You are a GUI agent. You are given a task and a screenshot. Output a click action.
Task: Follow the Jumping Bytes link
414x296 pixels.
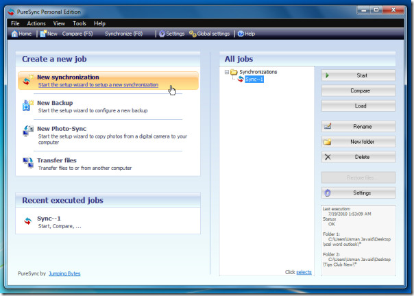click(x=64, y=273)
